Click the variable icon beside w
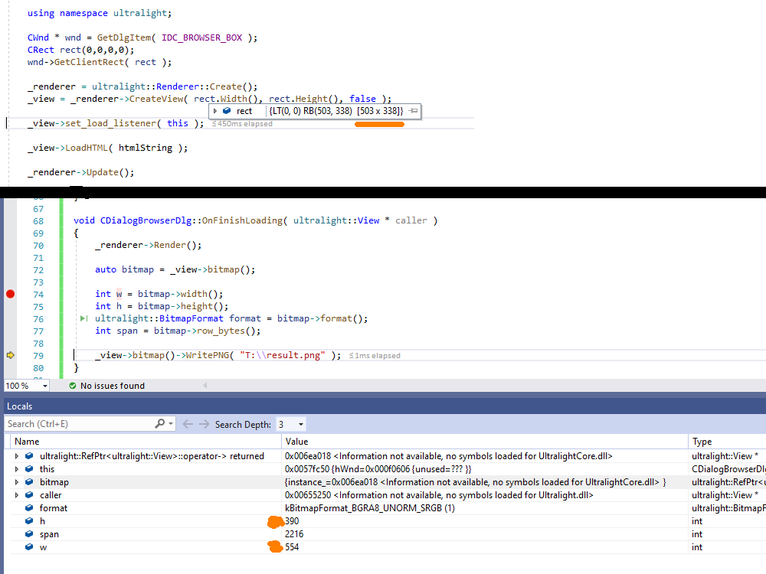This screenshot has width=766, height=574. pos(29,547)
